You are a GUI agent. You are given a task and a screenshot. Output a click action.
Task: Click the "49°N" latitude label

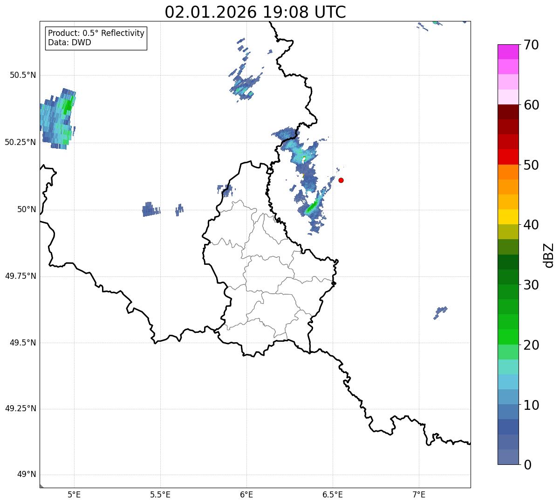pos(27,475)
